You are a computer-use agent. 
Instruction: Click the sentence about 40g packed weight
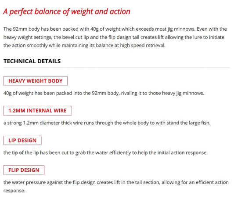tap(104, 93)
